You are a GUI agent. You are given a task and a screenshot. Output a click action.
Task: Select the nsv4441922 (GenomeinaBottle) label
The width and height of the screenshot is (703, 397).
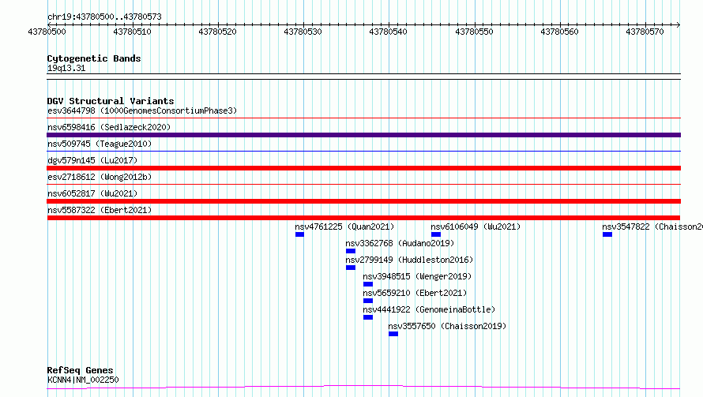429,309
